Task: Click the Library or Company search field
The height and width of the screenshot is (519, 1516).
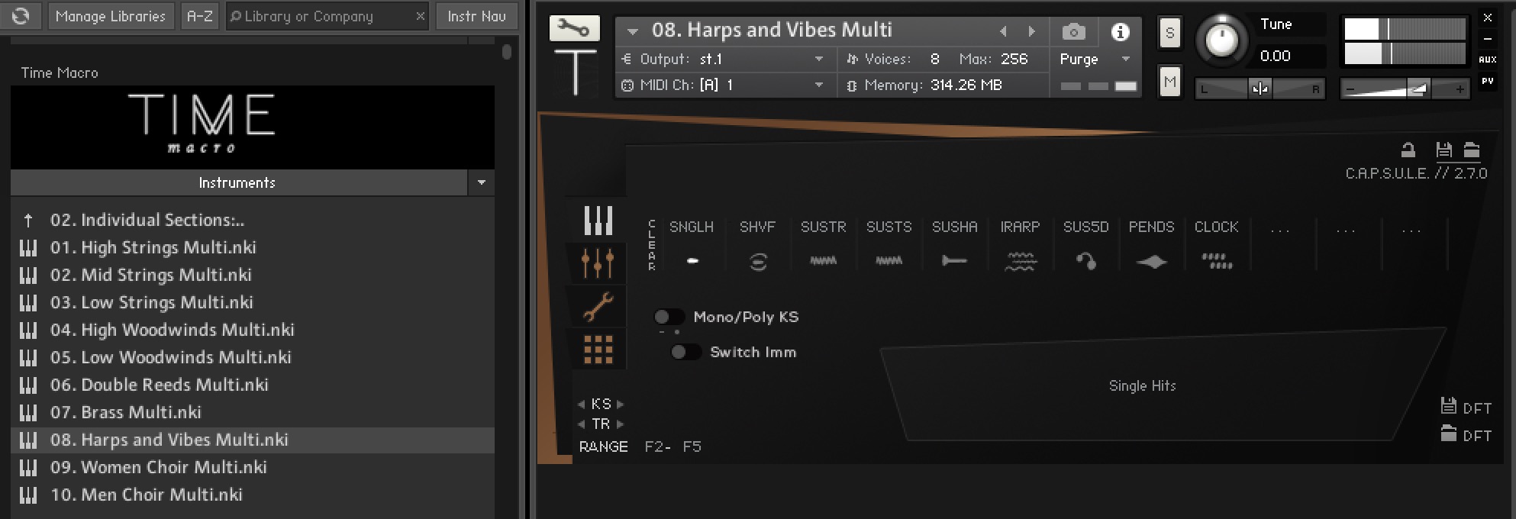Action: click(x=327, y=16)
